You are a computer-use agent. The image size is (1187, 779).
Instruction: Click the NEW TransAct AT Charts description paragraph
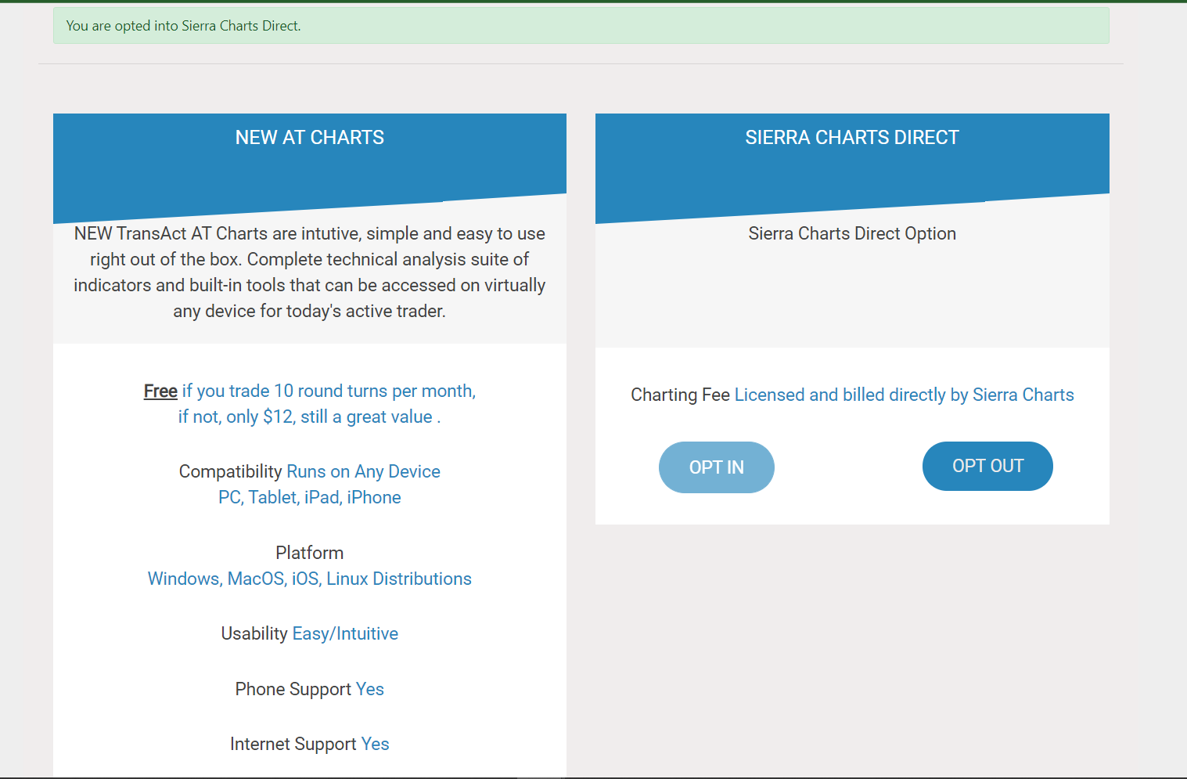click(310, 272)
